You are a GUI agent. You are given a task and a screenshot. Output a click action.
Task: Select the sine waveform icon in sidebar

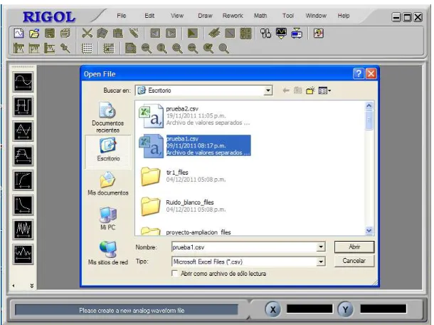tap(23, 83)
